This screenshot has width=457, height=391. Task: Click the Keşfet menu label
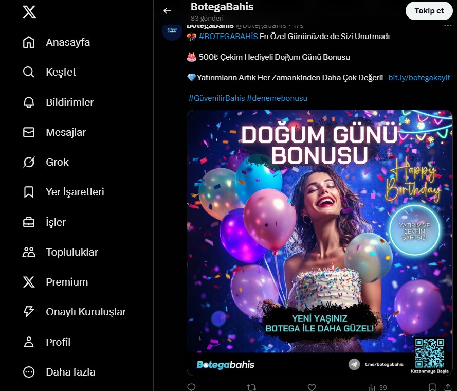pyautogui.click(x=61, y=72)
